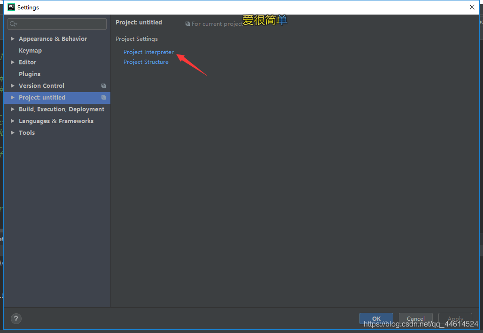Close the Settings dialog with the X
Image resolution: width=483 pixels, height=333 pixels.
pos(472,7)
